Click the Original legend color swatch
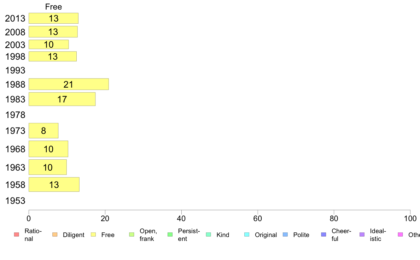Screen dimensions: 420x260 (x=247, y=235)
